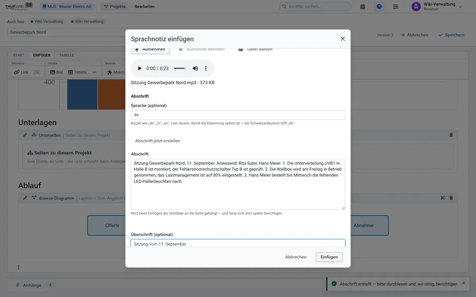Delete the draw.io-Diagramm macro via trash icon
Screen dimensions: 476x297
[451, 198]
